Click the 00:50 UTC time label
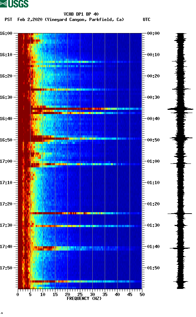 coord(153,140)
